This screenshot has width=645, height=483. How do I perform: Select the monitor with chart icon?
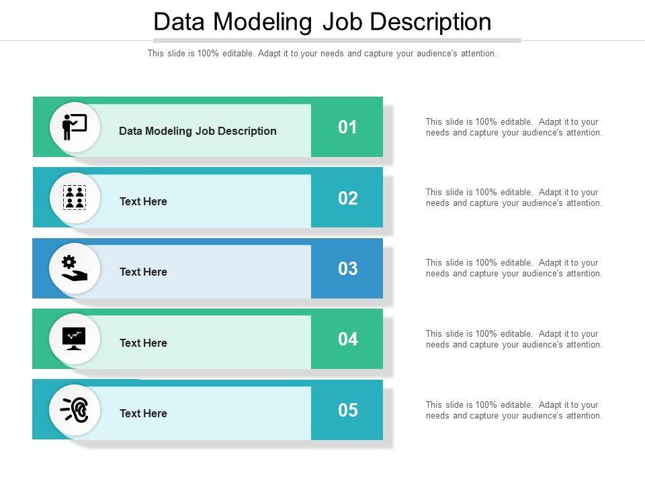coord(75,339)
